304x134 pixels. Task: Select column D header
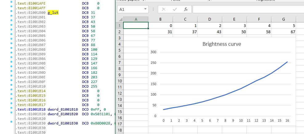point(210,19)
